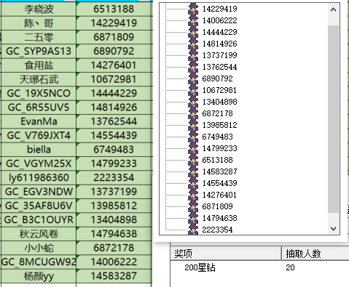Select tree entry 14799233 in winner list
This screenshot has height=287, width=349.
pyautogui.click(x=219, y=148)
